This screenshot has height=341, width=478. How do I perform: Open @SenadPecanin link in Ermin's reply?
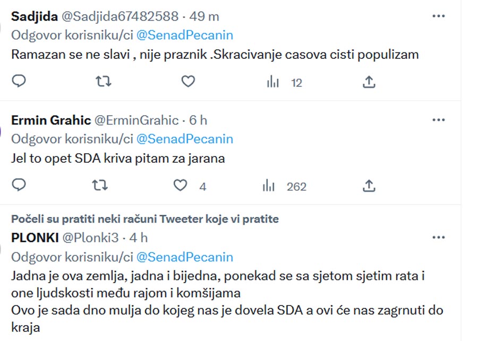[185, 139]
